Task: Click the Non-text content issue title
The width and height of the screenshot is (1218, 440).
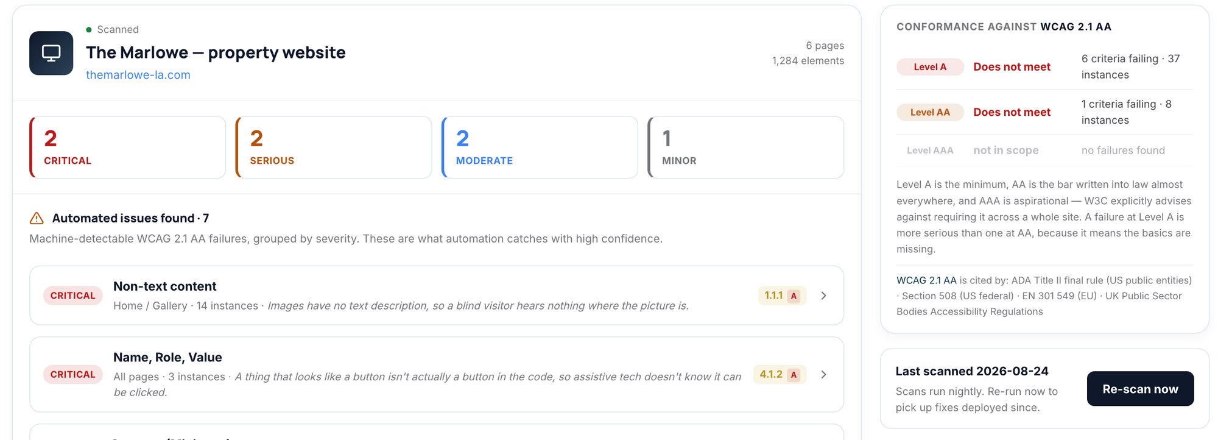Action: (164, 286)
